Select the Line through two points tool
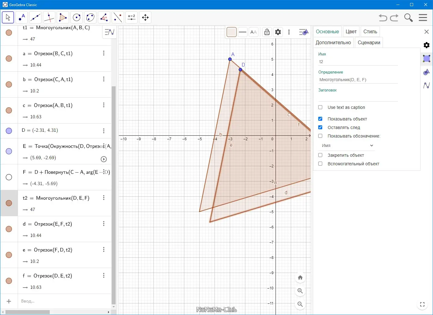The width and height of the screenshot is (433, 315). click(35, 17)
